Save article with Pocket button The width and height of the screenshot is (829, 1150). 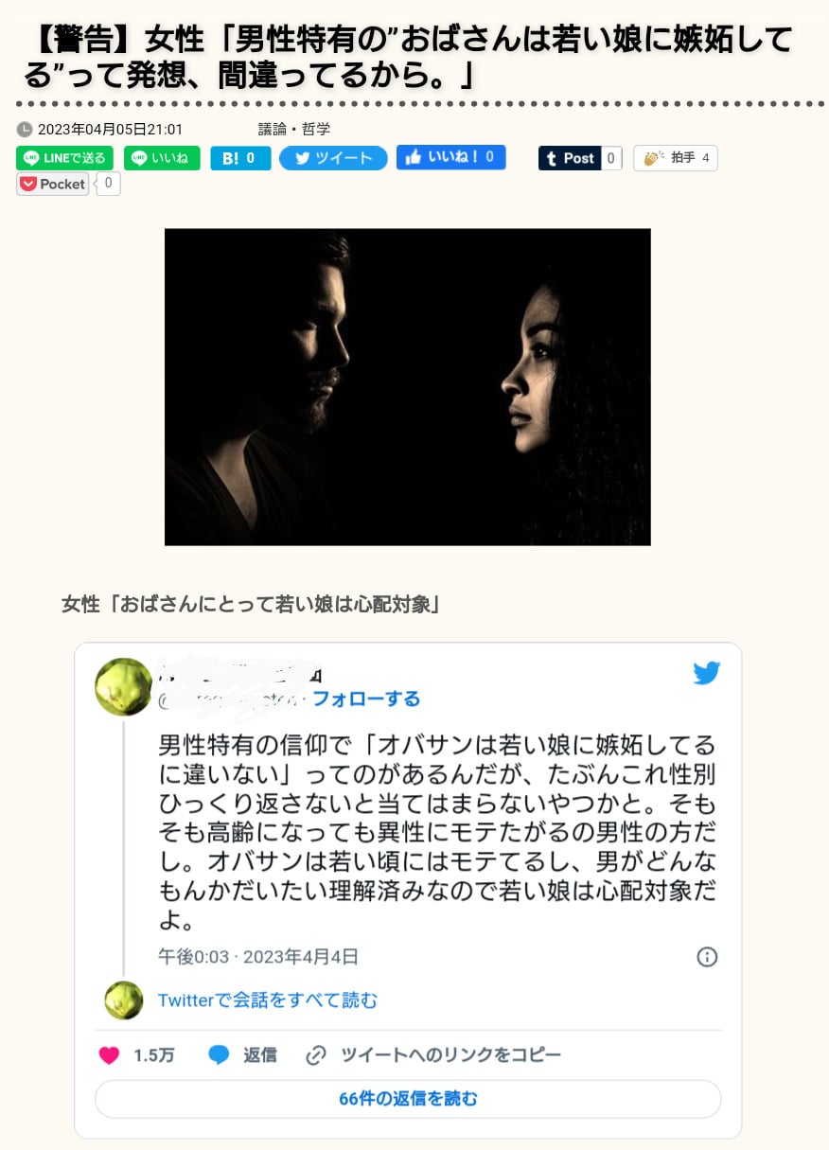53,184
